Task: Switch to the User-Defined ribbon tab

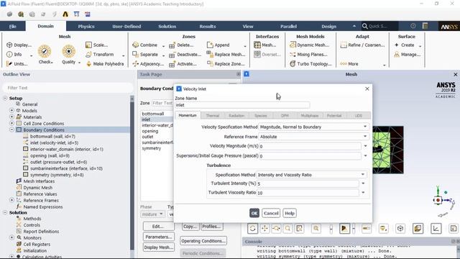Action: coord(126,26)
